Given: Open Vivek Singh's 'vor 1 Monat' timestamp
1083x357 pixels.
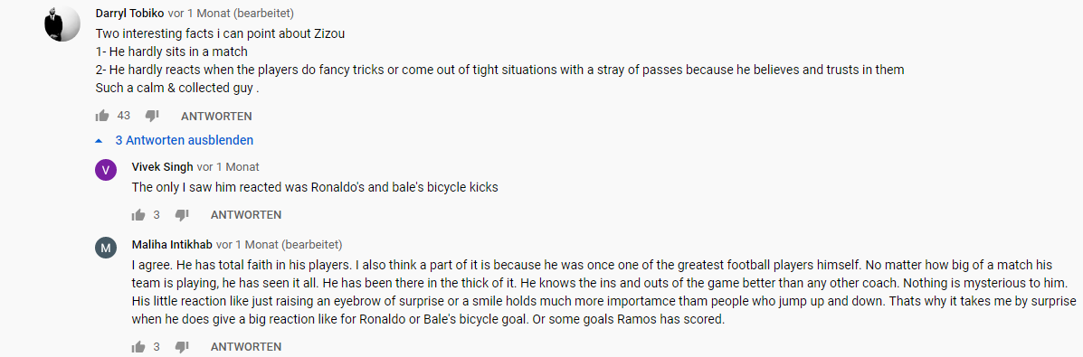Looking at the screenshot, I should [x=228, y=167].
